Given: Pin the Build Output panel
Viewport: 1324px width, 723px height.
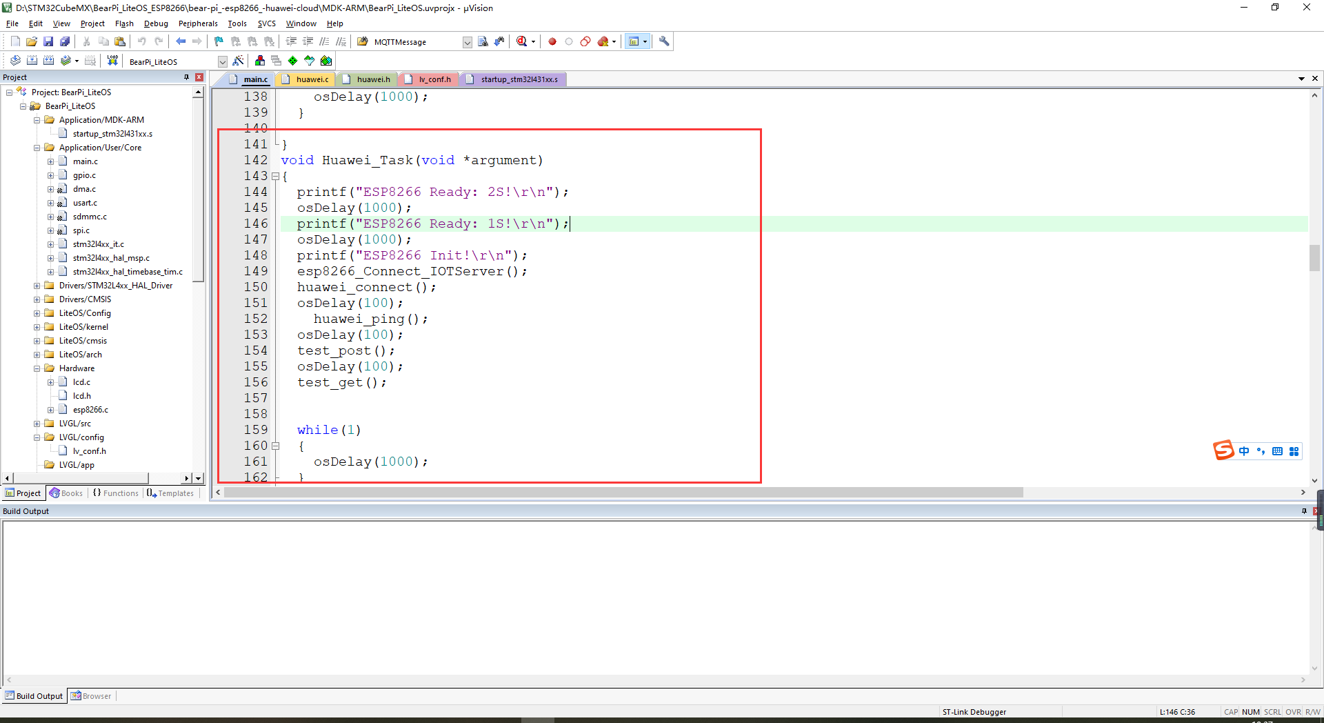Looking at the screenshot, I should pos(1304,511).
